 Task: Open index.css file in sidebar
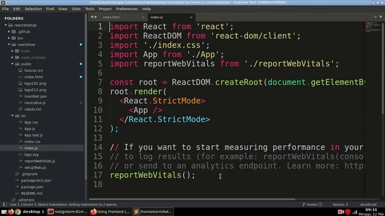[x=32, y=142]
